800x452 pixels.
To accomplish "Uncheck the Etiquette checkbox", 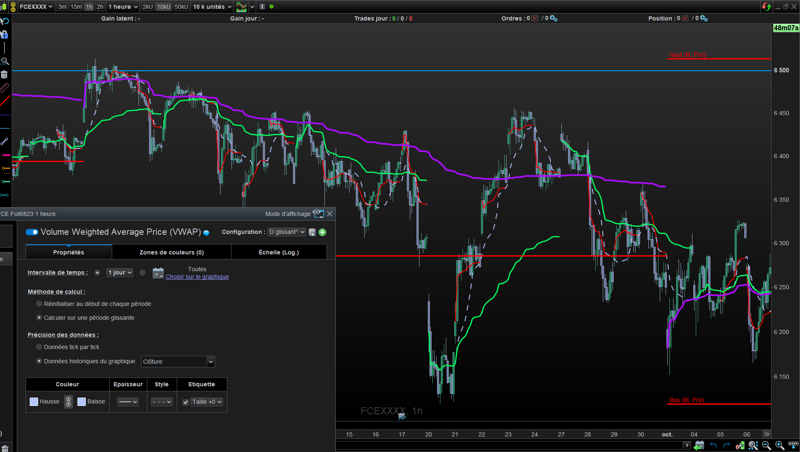I will 185,402.
